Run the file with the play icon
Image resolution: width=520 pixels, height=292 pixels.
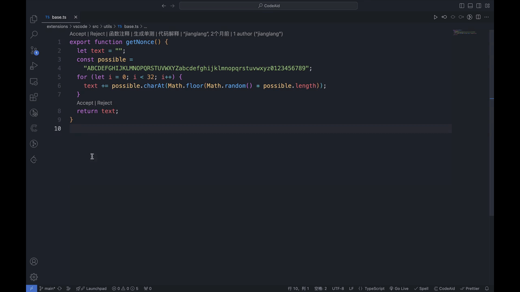click(435, 17)
